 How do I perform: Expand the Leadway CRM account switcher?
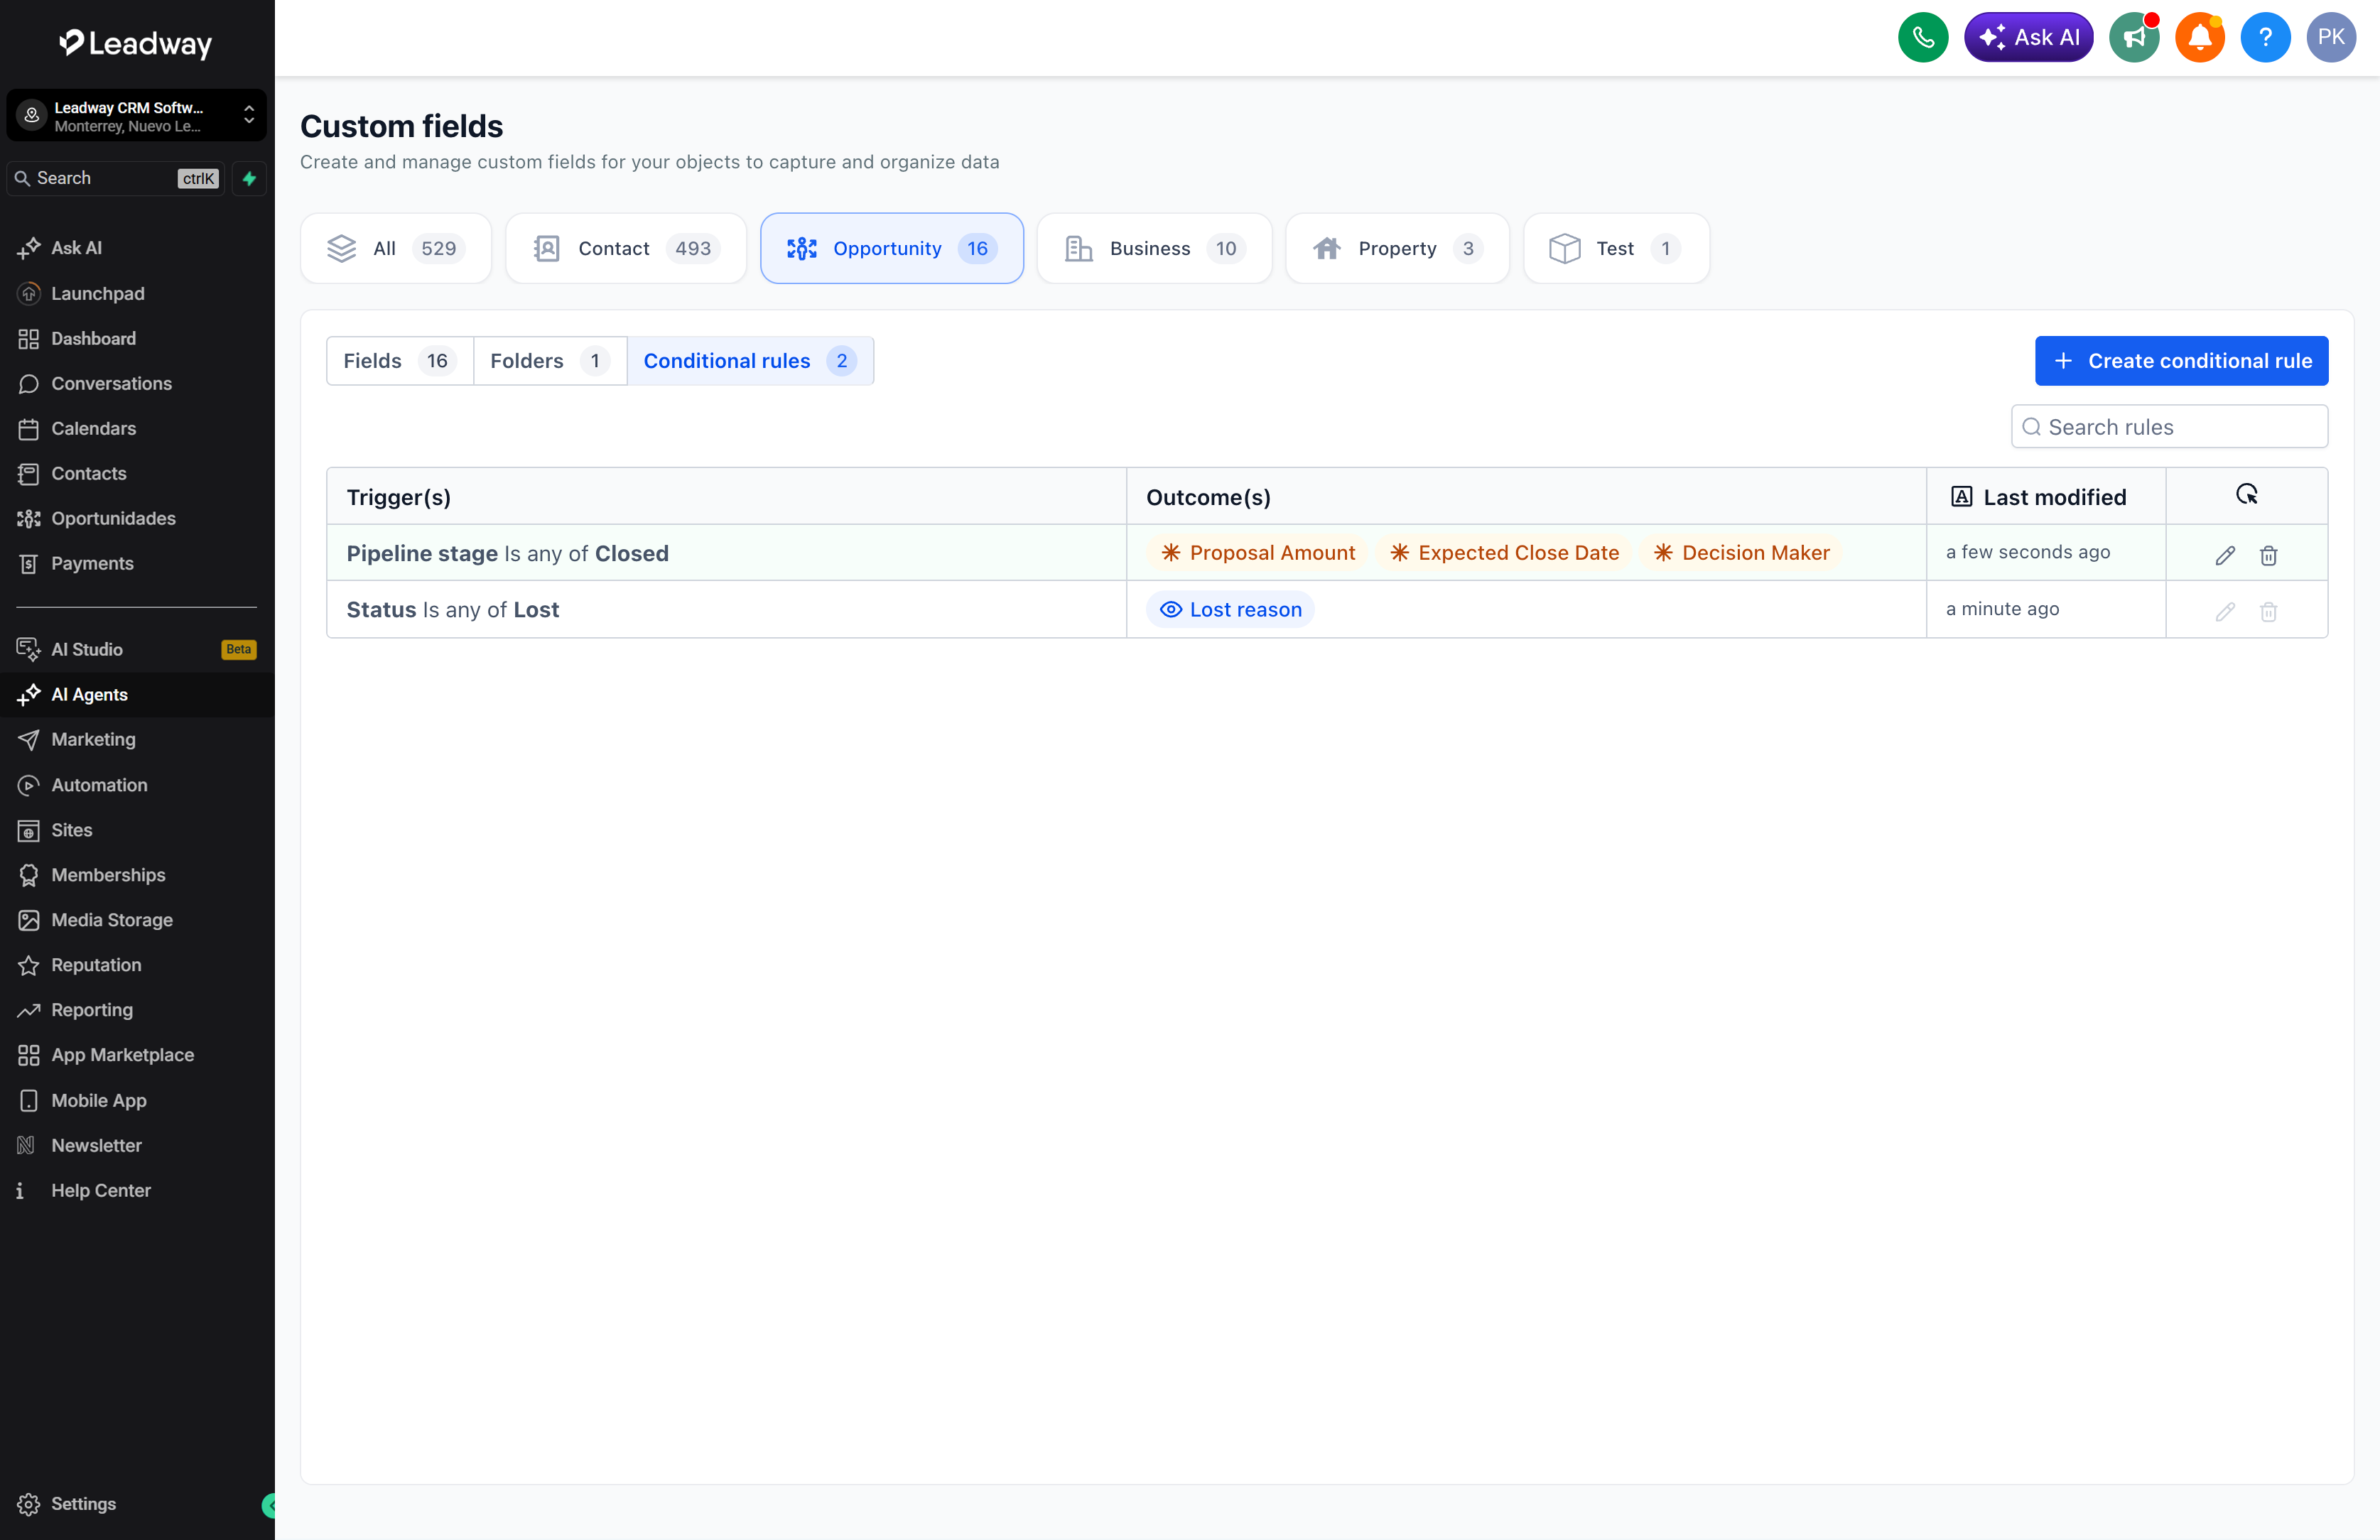[137, 116]
